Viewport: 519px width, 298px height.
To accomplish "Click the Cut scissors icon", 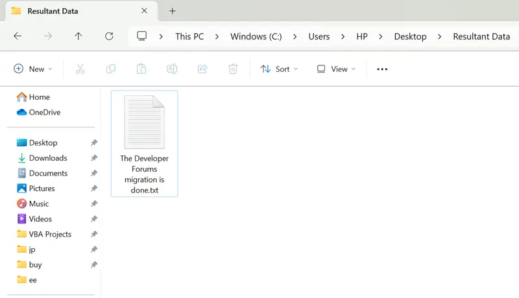I will (80, 69).
